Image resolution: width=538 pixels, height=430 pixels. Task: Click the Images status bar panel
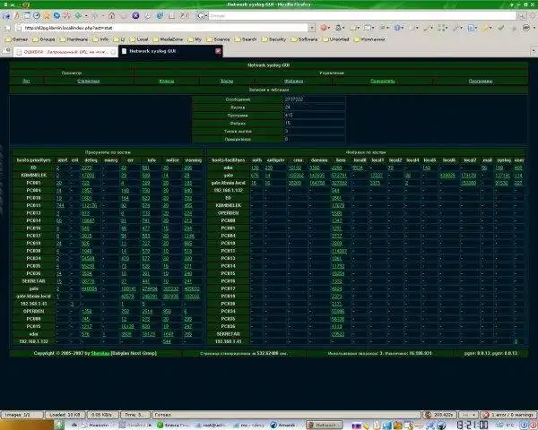[22, 415]
